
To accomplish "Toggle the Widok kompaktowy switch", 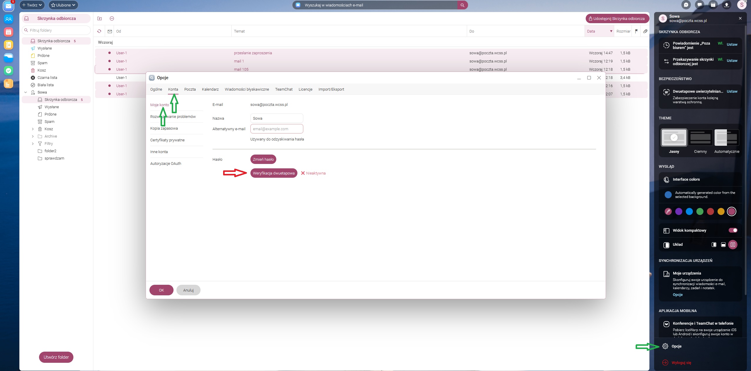I will coord(733,230).
